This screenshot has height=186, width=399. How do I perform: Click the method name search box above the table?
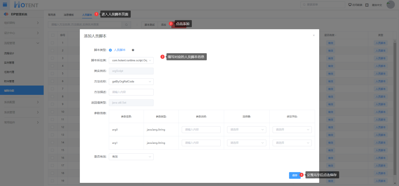click(x=85, y=24)
